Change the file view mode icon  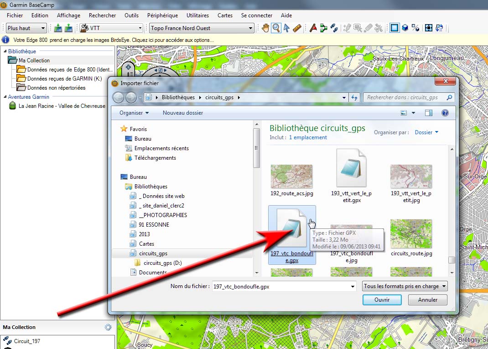(404, 113)
